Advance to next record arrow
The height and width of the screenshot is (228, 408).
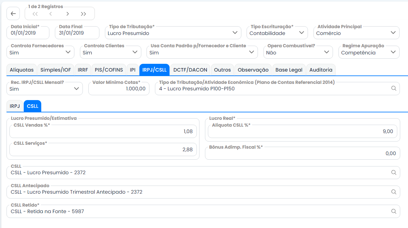pos(67,14)
